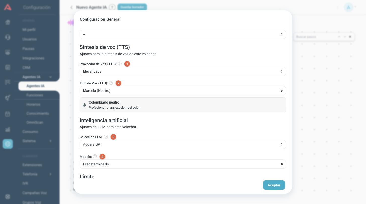
Task: Open help for Proveedor de Voz (TTS)
Action: 120,64
